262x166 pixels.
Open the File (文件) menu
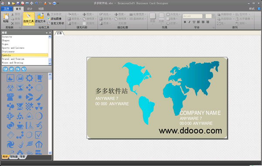pos(7,9)
